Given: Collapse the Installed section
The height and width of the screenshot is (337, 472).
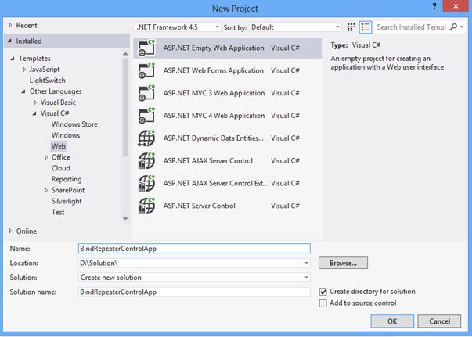Looking at the screenshot, I should 9,41.
